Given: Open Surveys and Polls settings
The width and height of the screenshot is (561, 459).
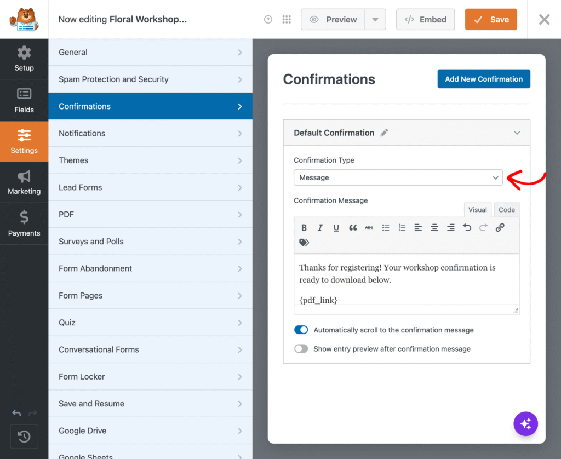Looking at the screenshot, I should (x=150, y=242).
